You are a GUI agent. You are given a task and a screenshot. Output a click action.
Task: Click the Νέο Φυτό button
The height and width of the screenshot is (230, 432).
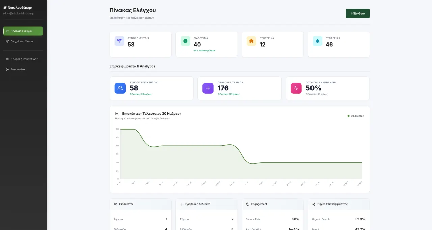pyautogui.click(x=357, y=13)
